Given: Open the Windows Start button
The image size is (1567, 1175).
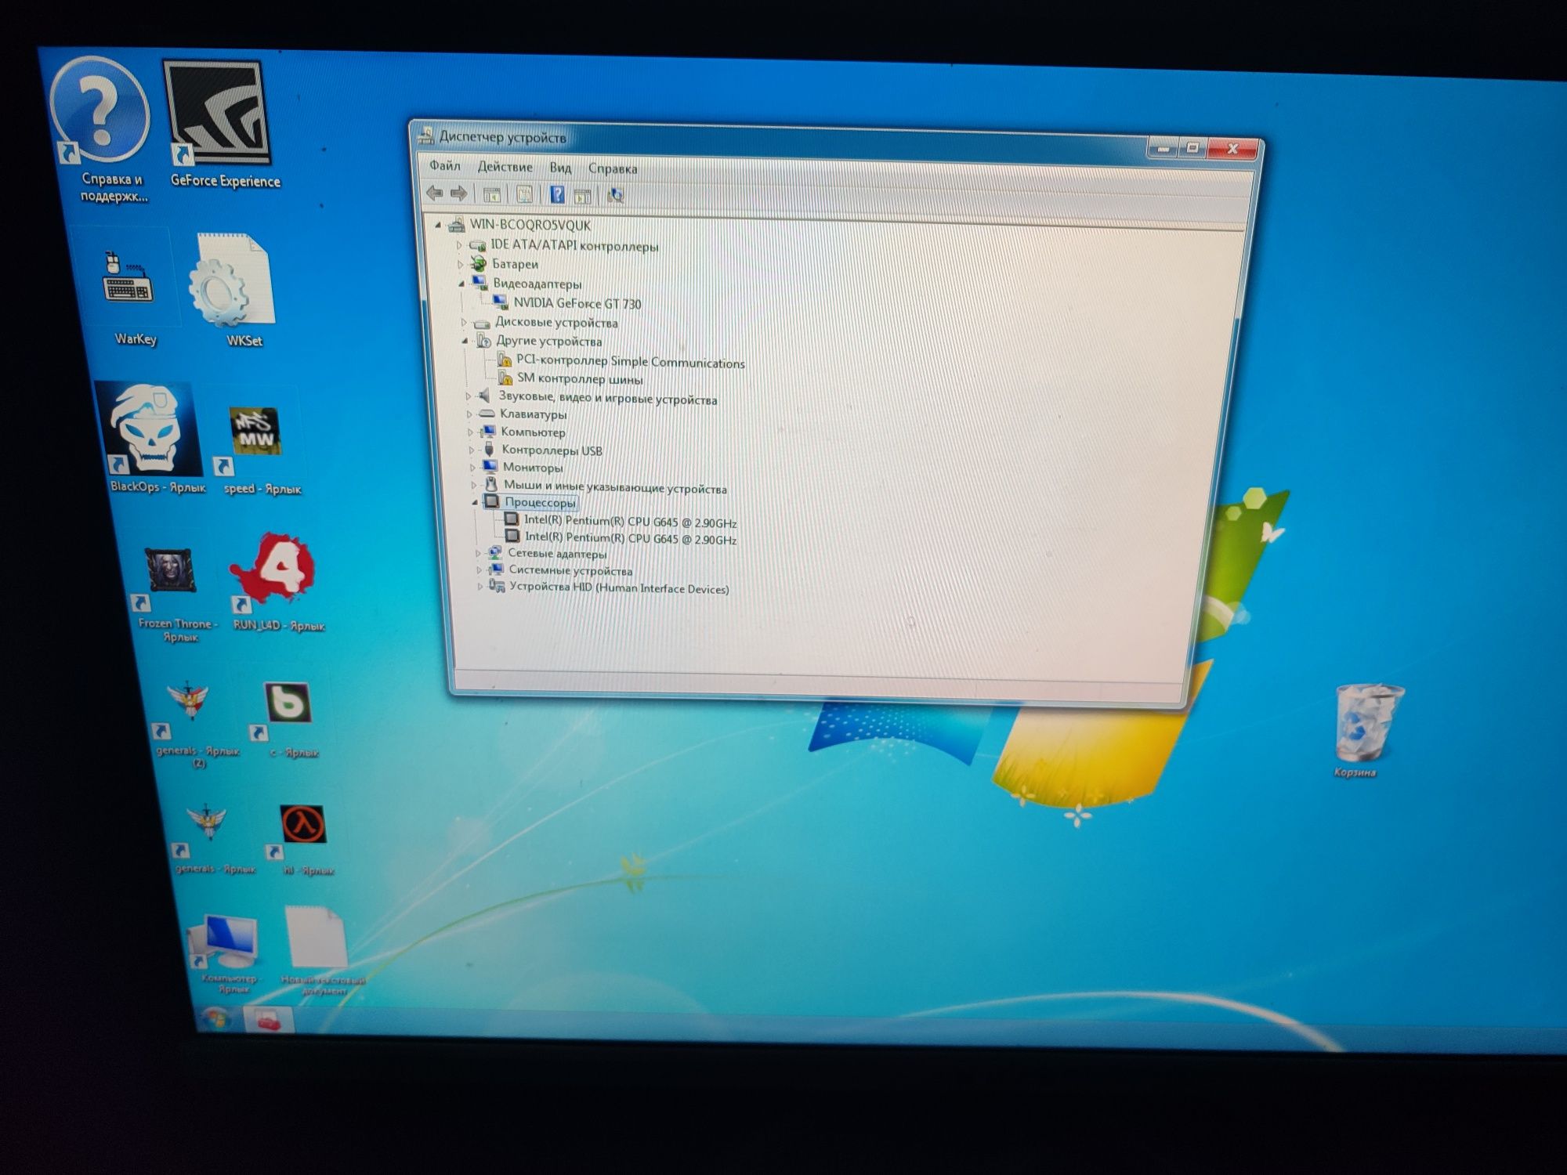Looking at the screenshot, I should point(215,1020).
